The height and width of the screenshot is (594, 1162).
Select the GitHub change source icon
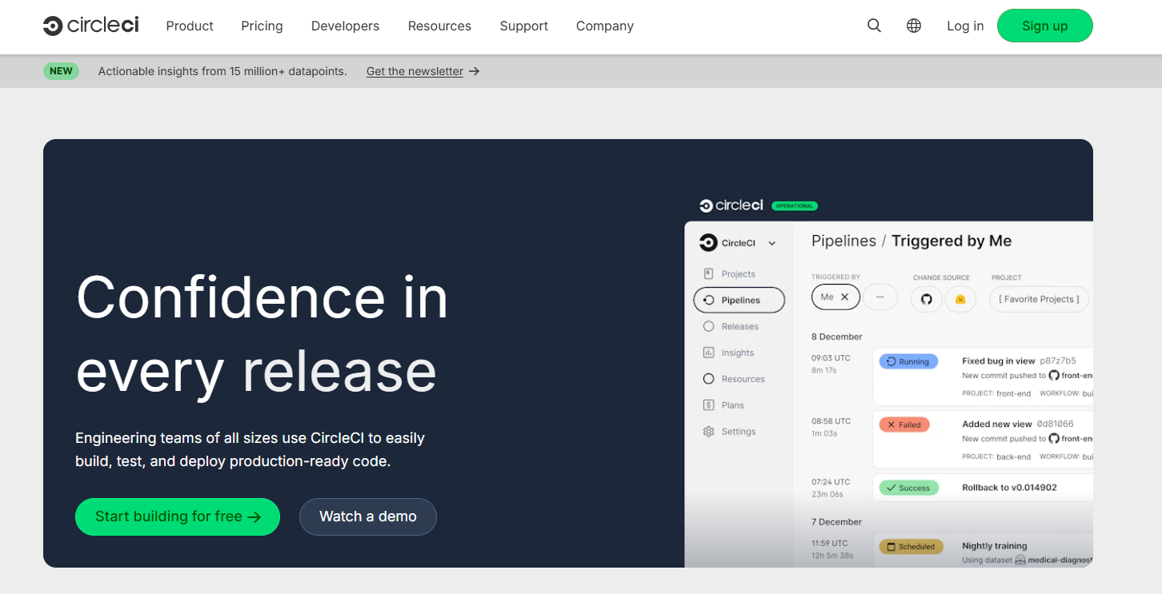click(927, 299)
